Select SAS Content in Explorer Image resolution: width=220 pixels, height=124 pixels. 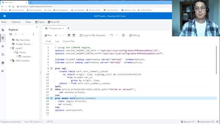pos(21,61)
